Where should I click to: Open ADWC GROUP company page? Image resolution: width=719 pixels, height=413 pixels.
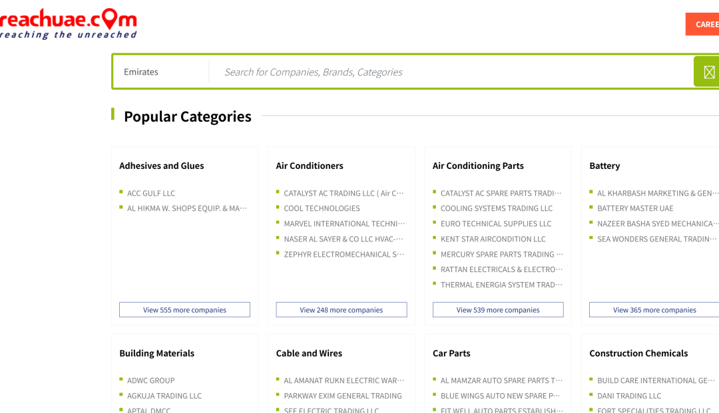click(151, 381)
